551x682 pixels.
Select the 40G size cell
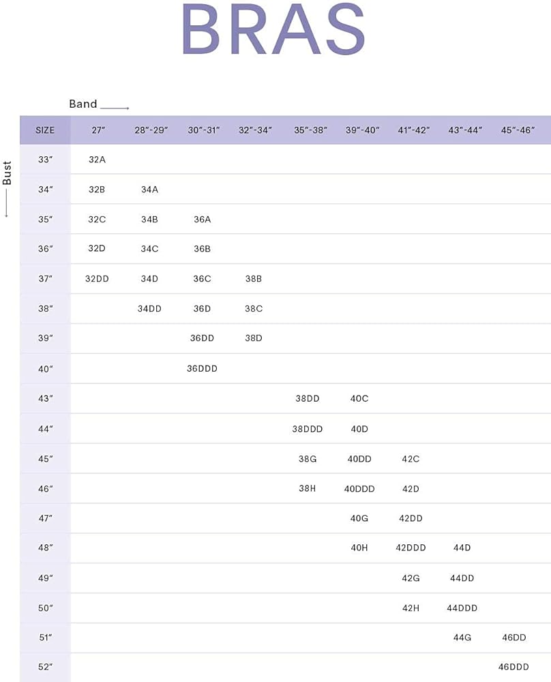(359, 518)
